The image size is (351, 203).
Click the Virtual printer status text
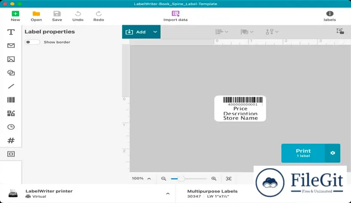pos(39,196)
